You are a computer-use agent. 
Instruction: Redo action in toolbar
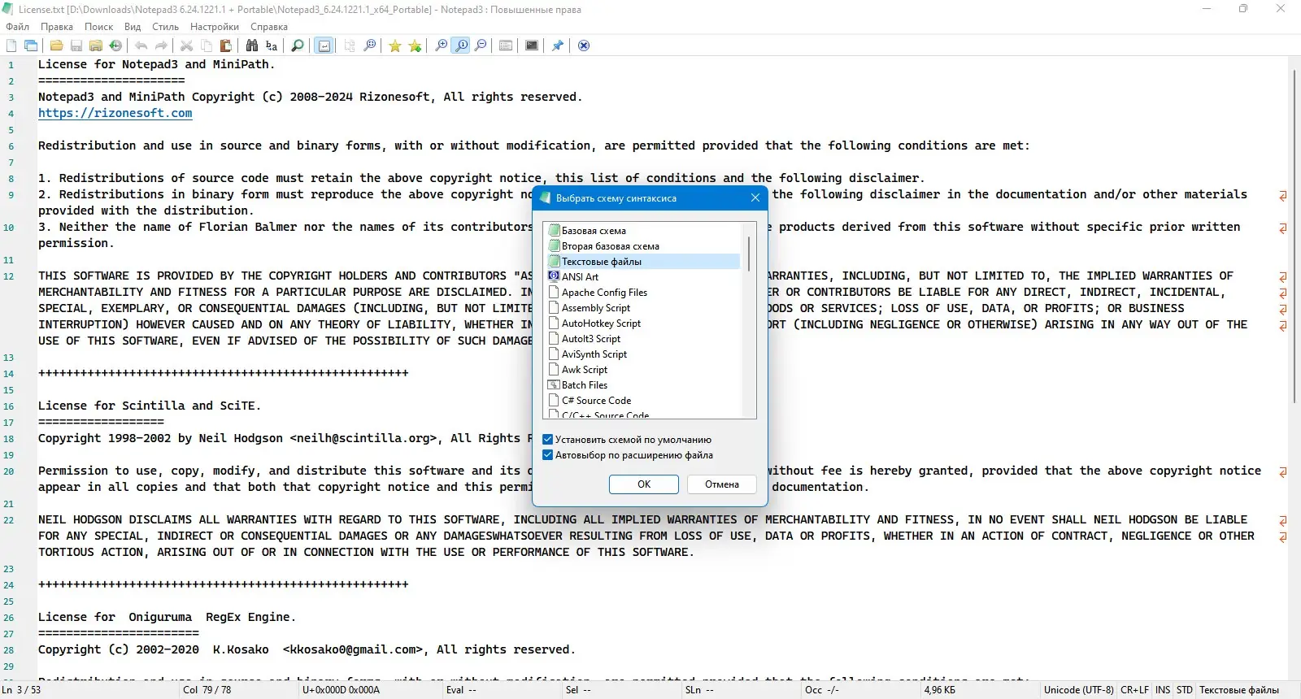pos(161,46)
